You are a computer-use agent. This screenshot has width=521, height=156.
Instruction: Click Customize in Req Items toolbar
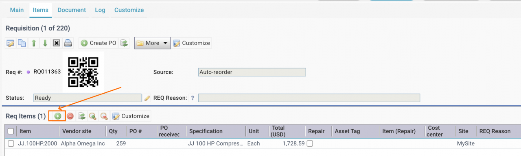(x=131, y=116)
